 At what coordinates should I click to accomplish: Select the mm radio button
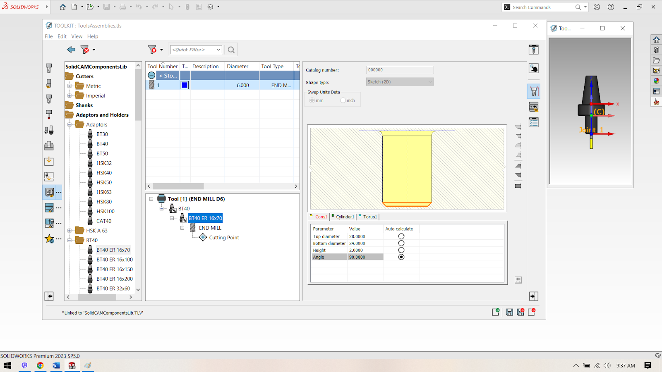pos(312,100)
